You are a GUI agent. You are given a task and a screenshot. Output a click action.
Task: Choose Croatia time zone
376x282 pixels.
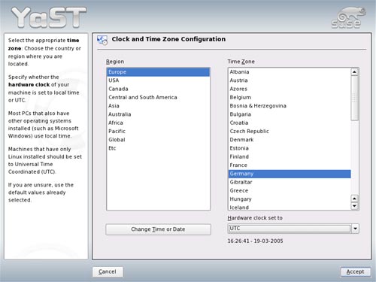290,123
